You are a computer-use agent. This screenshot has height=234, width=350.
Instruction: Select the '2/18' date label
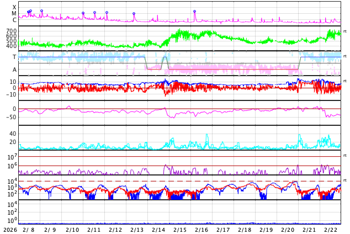point(245,230)
